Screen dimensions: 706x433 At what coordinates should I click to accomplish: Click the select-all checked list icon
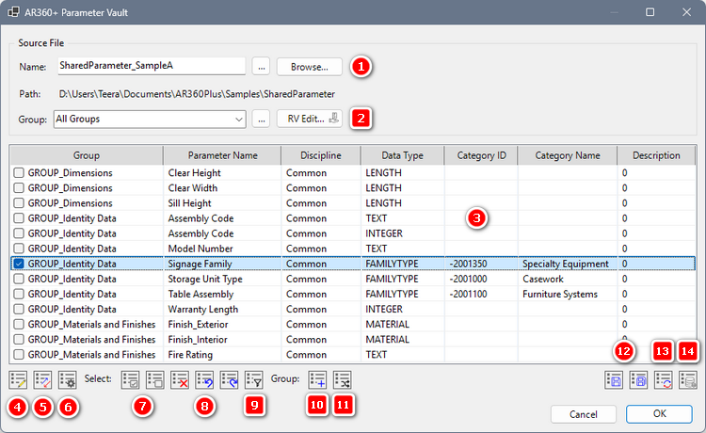pos(132,379)
